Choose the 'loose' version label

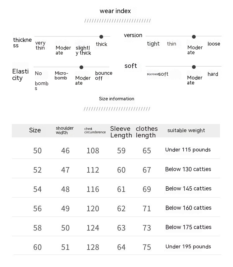pyautogui.click(x=214, y=44)
